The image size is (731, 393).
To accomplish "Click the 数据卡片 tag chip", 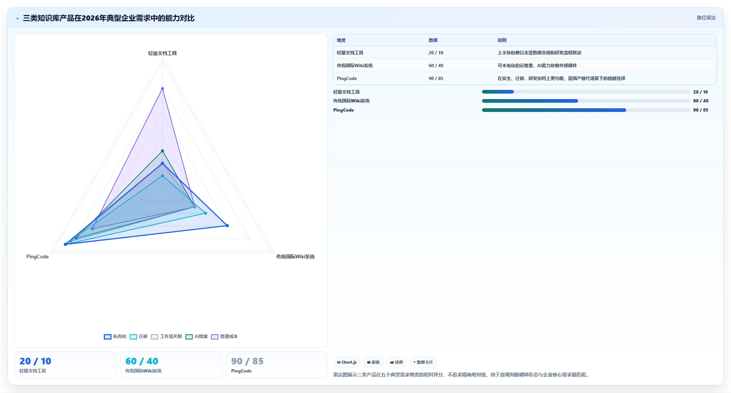I will coord(423,362).
